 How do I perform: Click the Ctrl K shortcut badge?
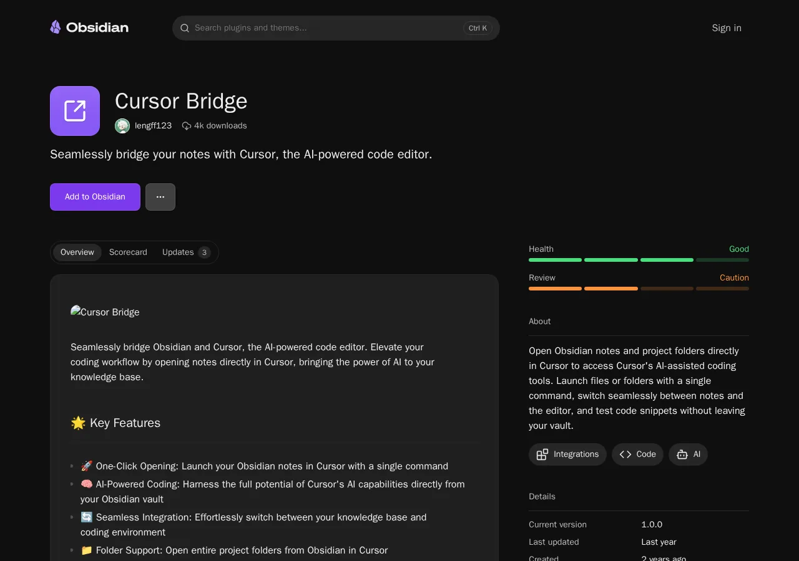[478, 28]
